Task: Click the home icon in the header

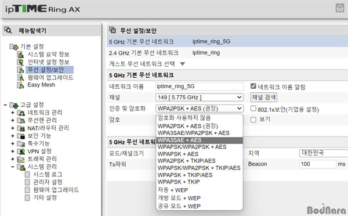Action: 339,8
